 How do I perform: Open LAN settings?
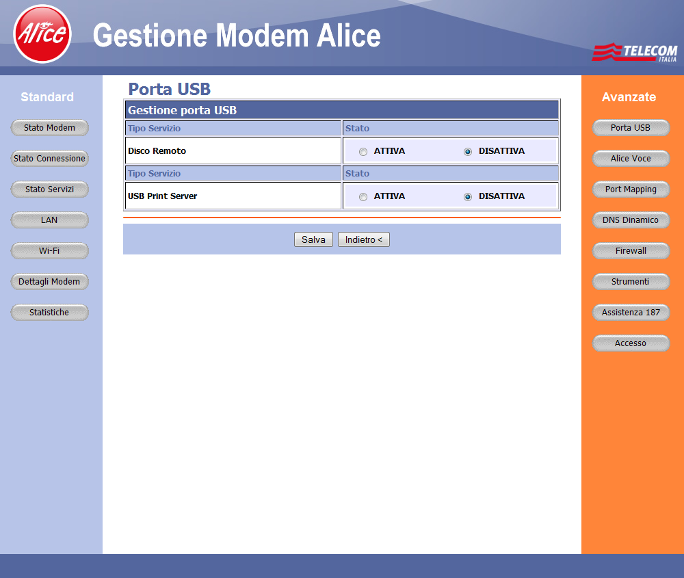coord(49,220)
